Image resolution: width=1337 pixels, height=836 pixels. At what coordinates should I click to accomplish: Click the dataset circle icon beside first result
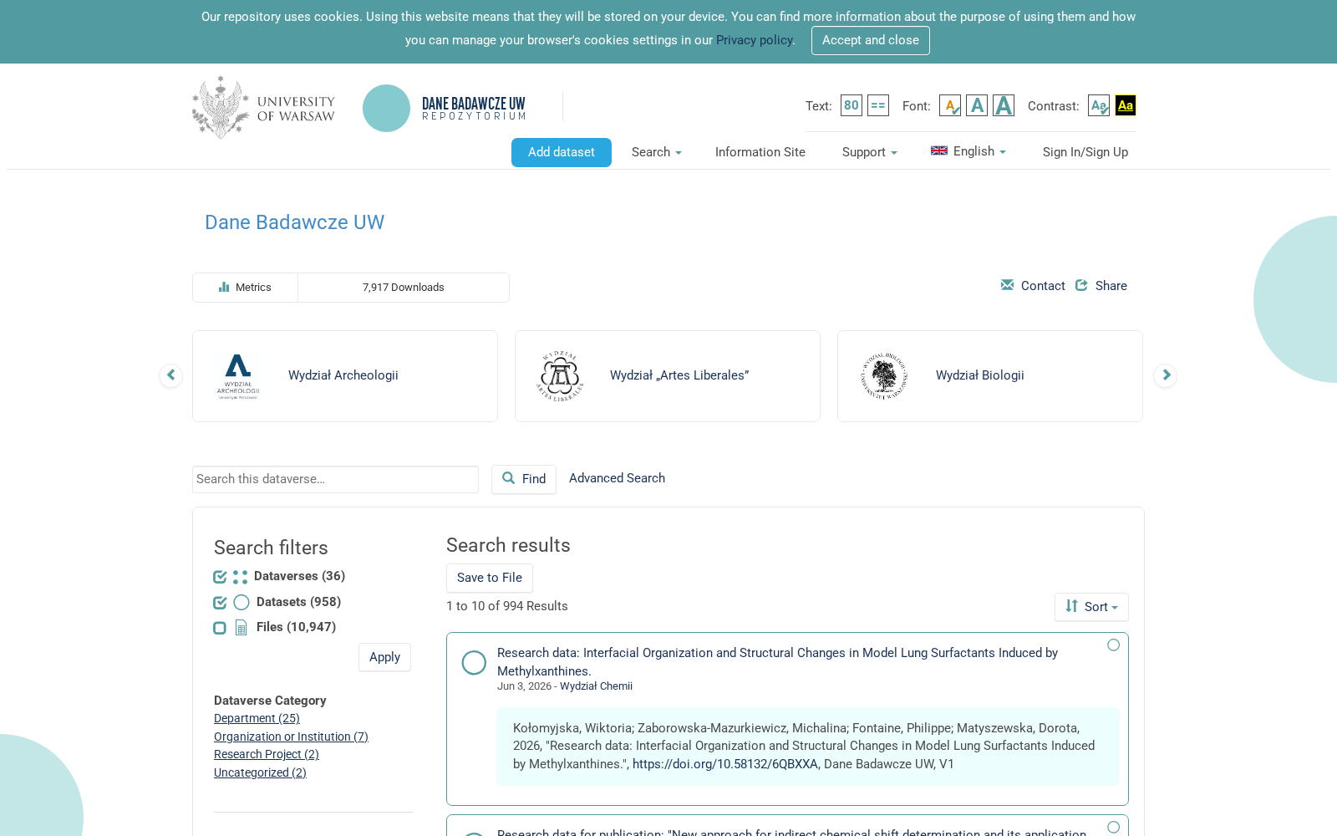474,662
